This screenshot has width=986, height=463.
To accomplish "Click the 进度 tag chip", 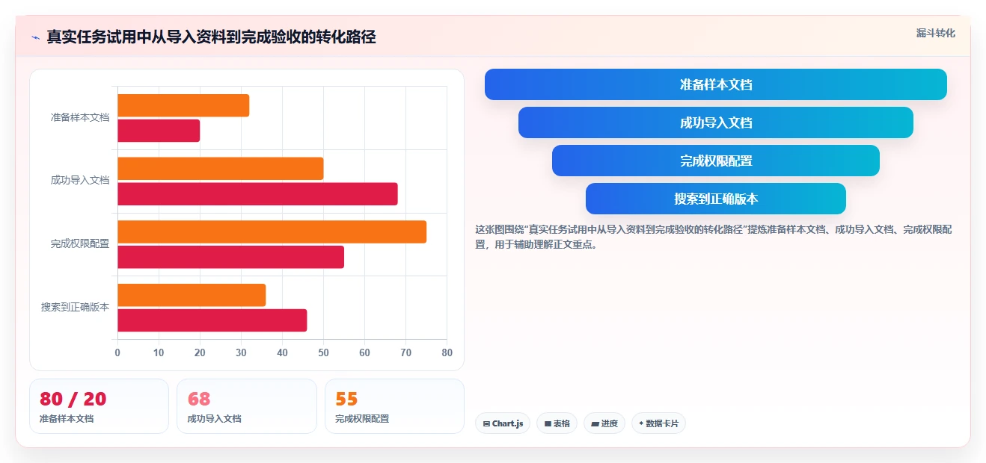I will coord(604,423).
